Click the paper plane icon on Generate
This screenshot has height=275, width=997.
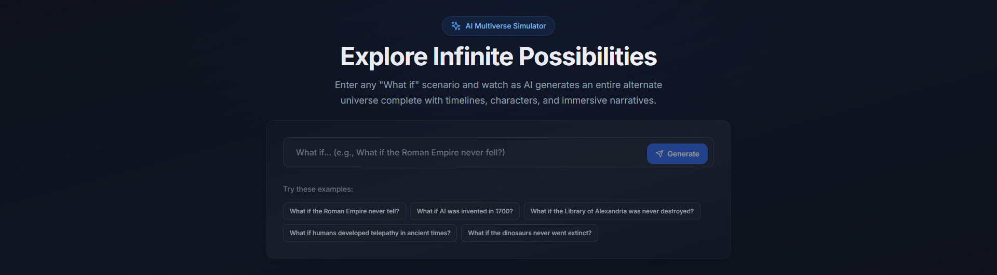click(x=659, y=154)
